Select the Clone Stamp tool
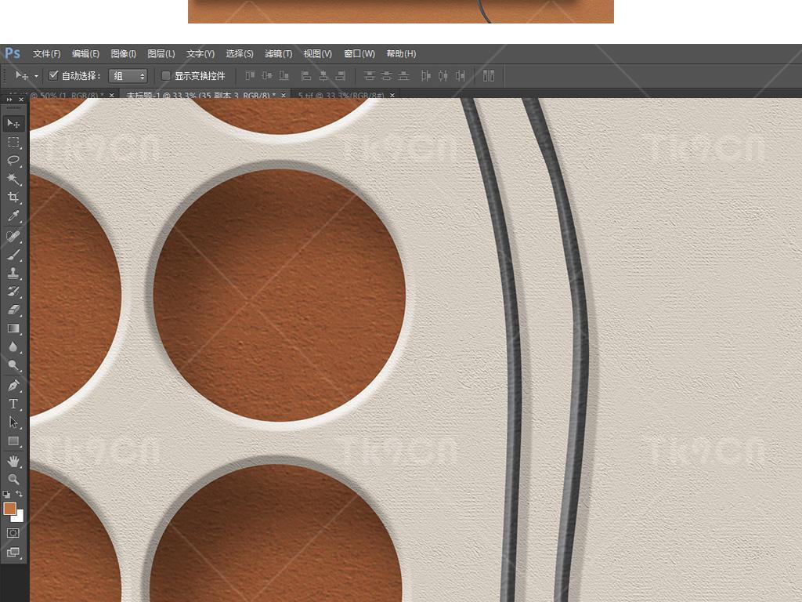Viewport: 802px width, 602px height. click(13, 273)
